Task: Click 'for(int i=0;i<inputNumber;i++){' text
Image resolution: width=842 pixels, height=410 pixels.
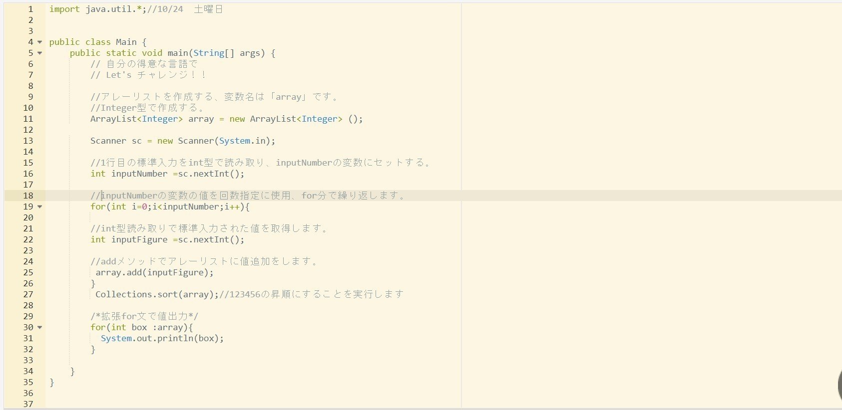Action: tap(170, 207)
